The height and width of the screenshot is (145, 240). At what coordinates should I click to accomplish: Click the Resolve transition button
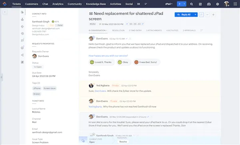pos(123,142)
